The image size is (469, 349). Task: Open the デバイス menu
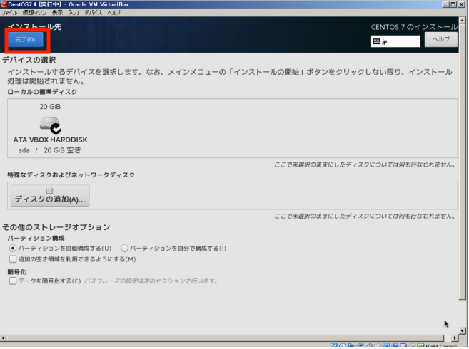93,13
